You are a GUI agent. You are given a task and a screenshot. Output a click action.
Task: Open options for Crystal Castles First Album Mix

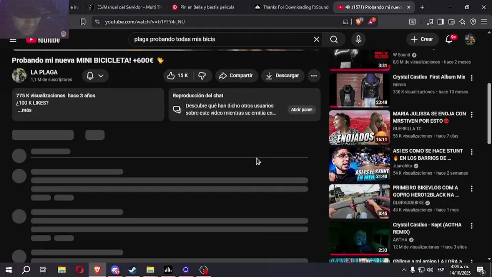tap(472, 78)
